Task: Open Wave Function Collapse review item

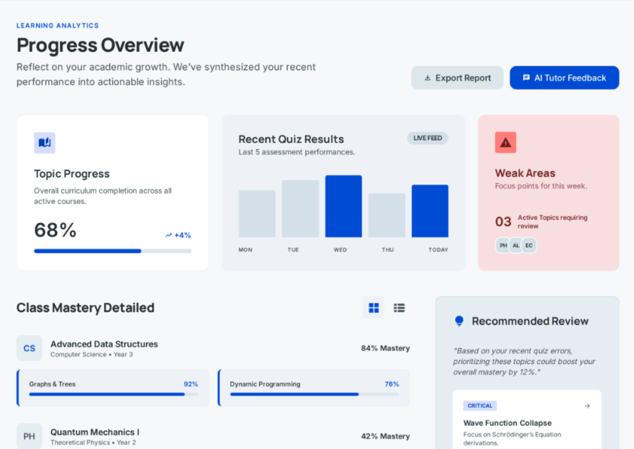Action: coord(527,419)
